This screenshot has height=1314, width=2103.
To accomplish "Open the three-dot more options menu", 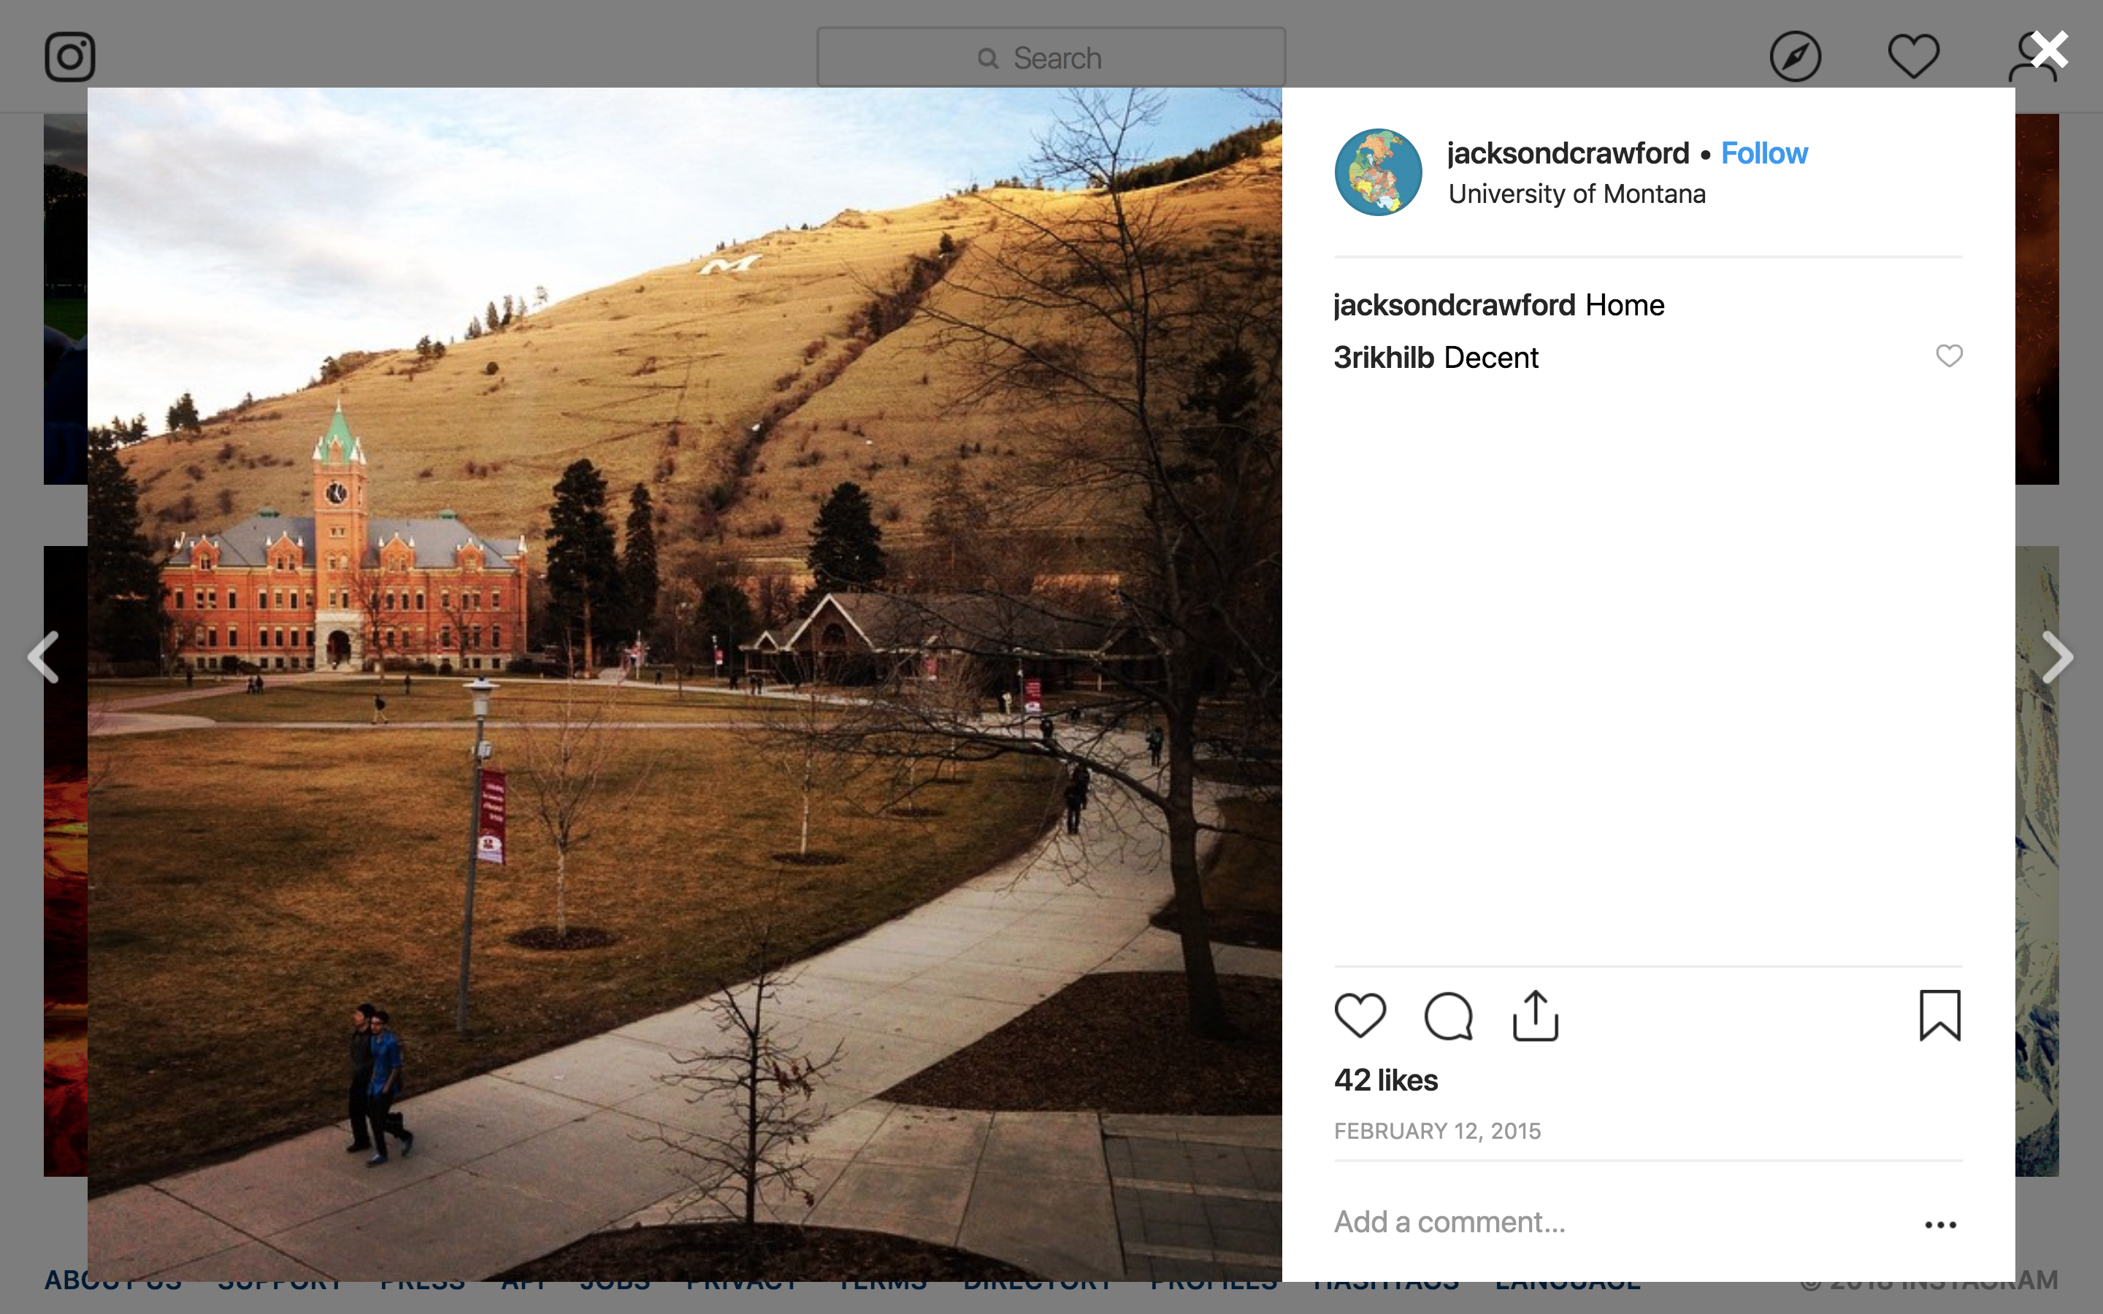I will [1939, 1224].
